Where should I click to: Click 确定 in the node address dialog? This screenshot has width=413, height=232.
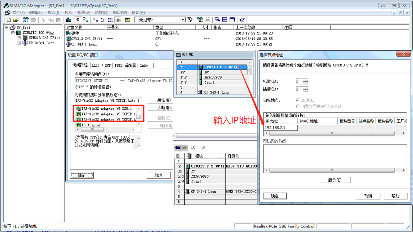(x=275, y=196)
